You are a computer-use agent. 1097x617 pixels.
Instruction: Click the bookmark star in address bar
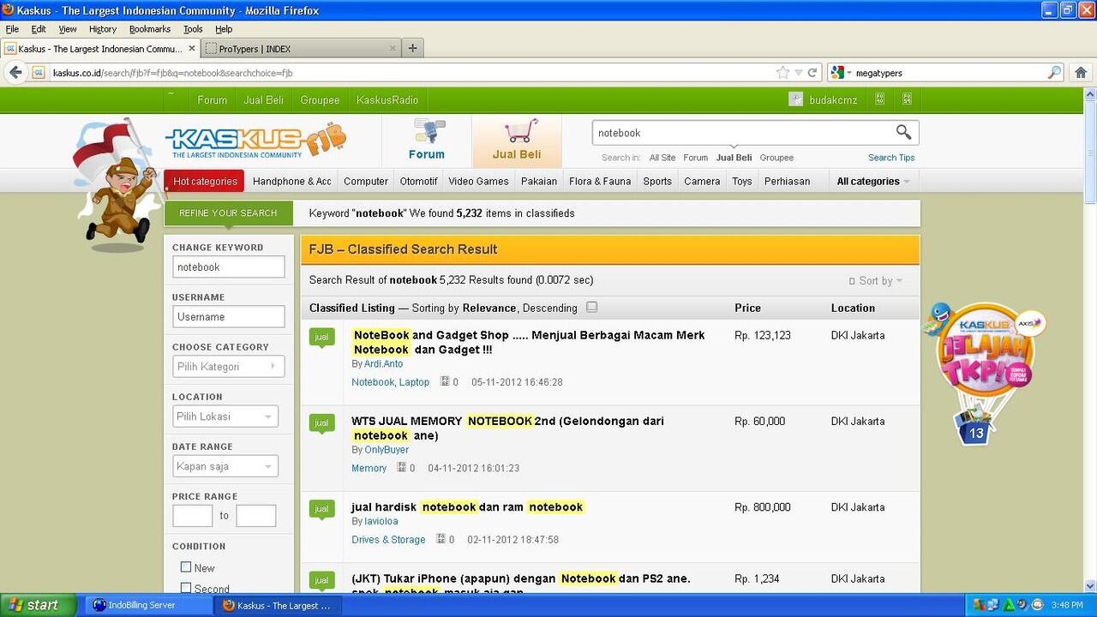[x=782, y=73]
